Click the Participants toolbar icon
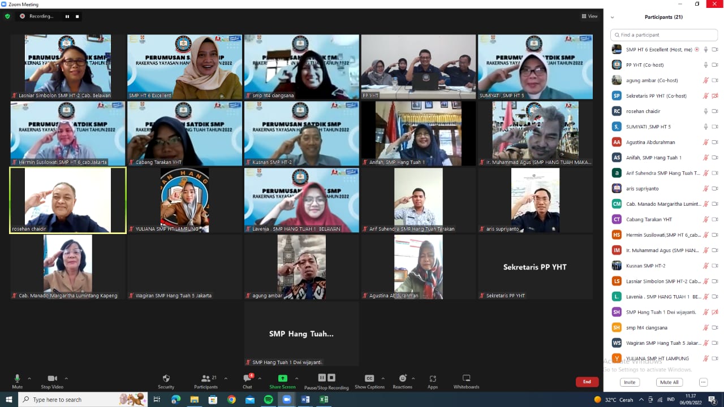This screenshot has width=724, height=407. tap(206, 381)
